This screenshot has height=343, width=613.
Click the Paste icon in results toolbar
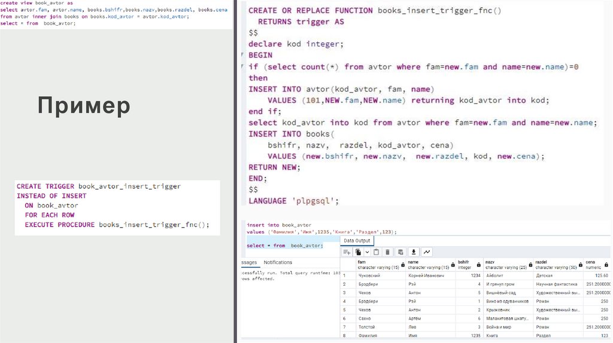[x=377, y=252]
